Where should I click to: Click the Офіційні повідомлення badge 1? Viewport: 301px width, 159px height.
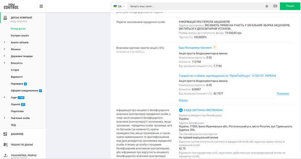40,91
